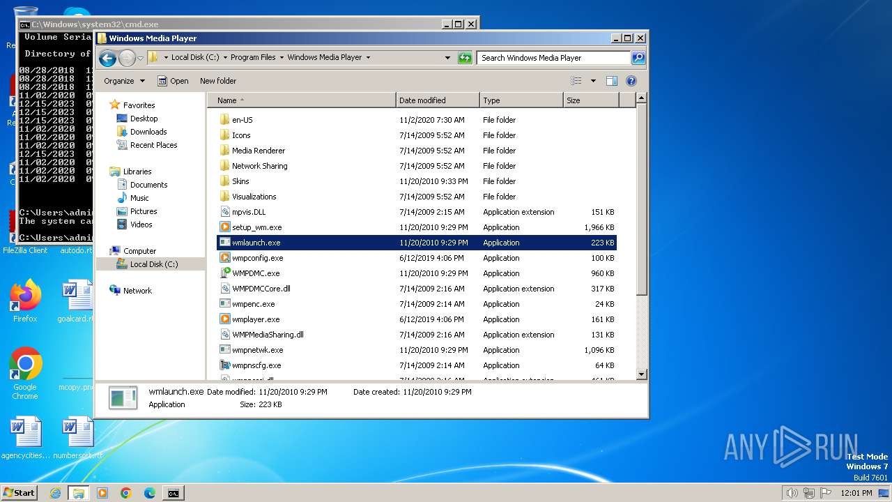Select the wmpconfig.exe file
This screenshot has height=502, width=892.
(257, 258)
